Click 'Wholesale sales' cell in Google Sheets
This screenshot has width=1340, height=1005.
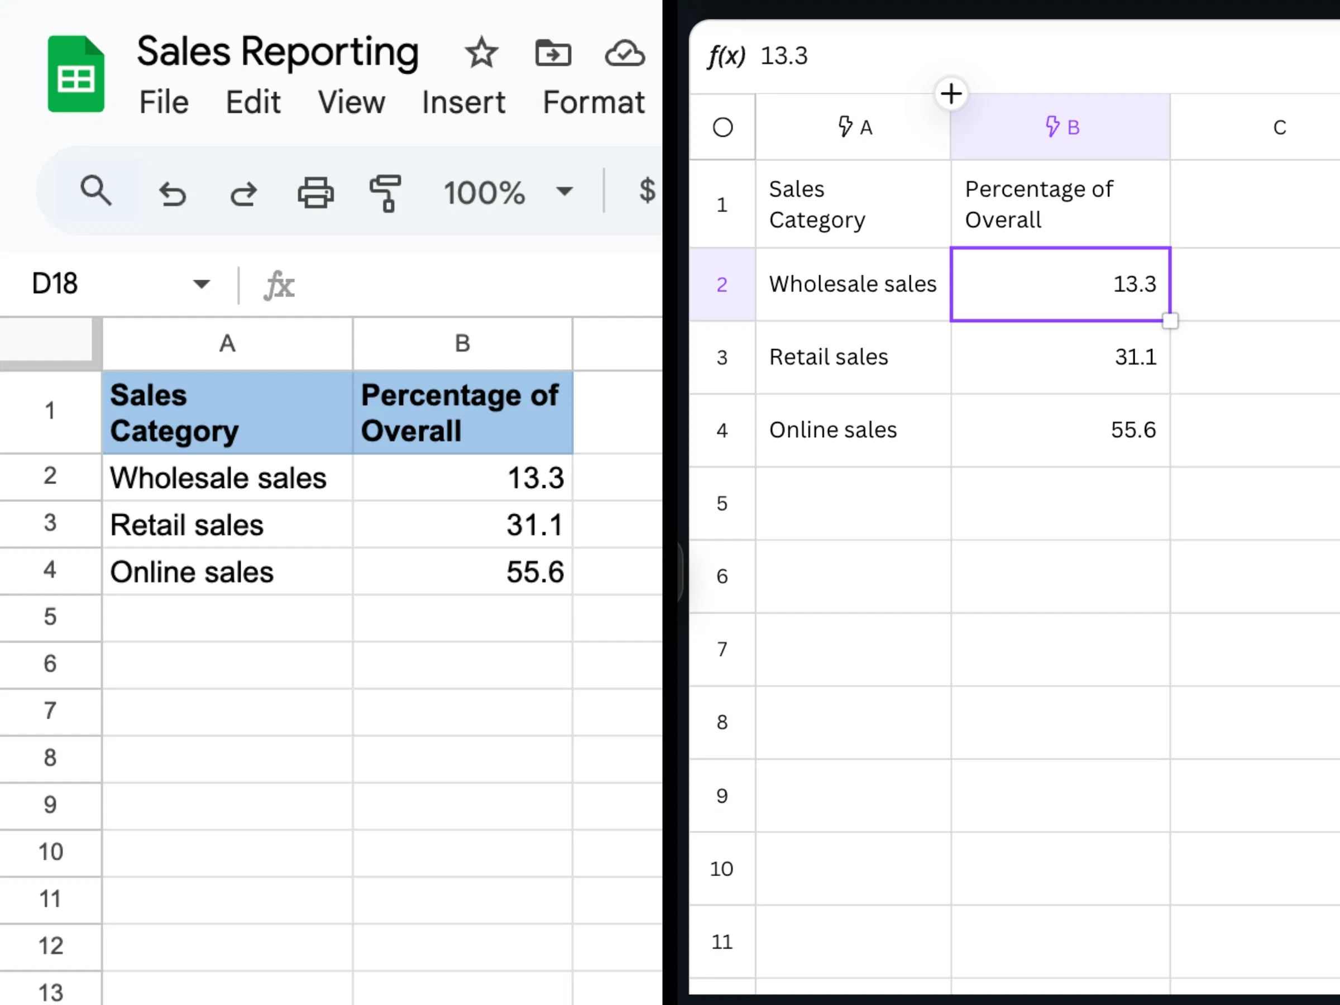tap(227, 477)
